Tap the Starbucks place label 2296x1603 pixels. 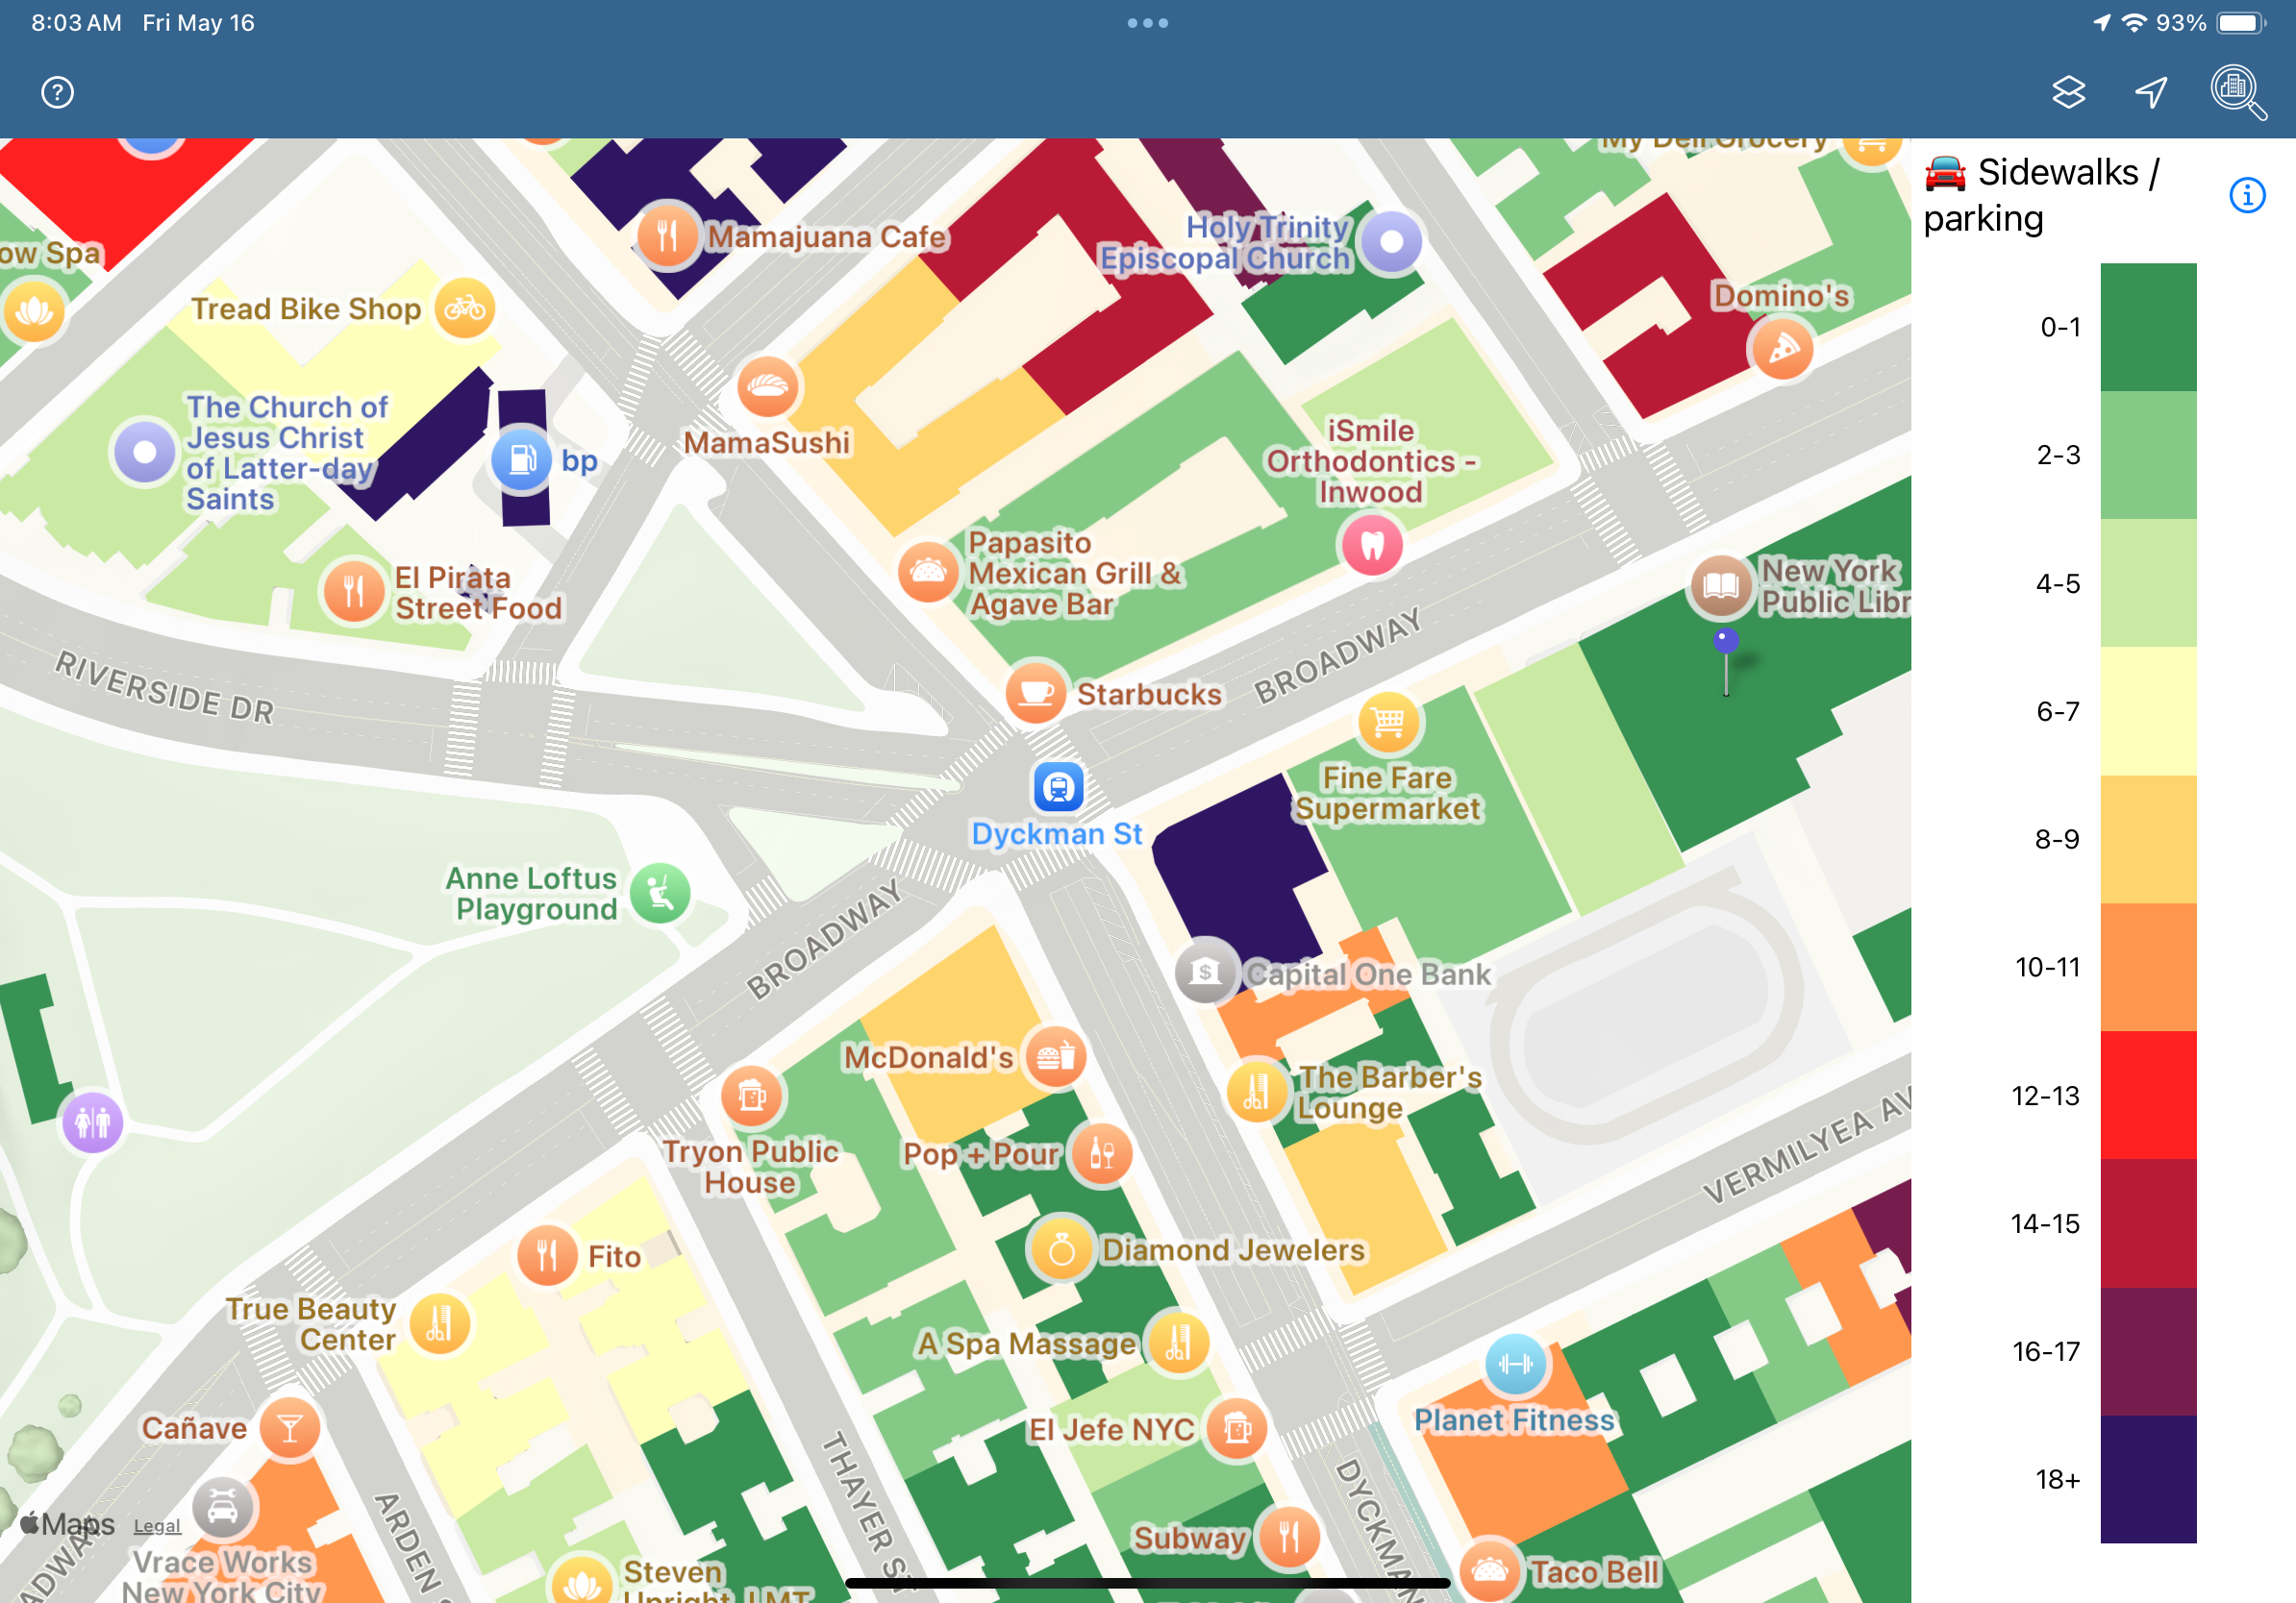point(1149,695)
